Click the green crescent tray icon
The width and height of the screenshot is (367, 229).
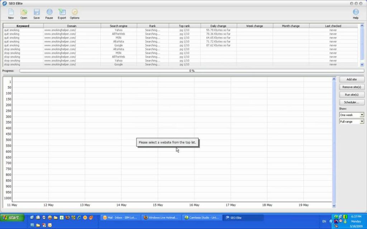pos(336,216)
